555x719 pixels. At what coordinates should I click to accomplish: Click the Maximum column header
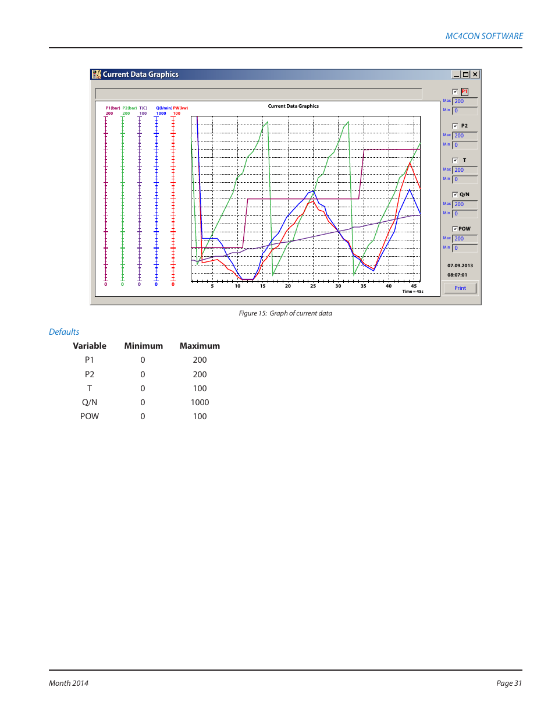point(200,346)
